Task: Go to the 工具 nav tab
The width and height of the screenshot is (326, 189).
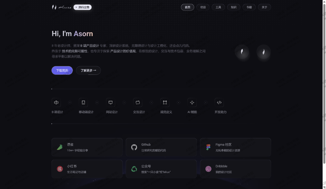Action: point(218,7)
